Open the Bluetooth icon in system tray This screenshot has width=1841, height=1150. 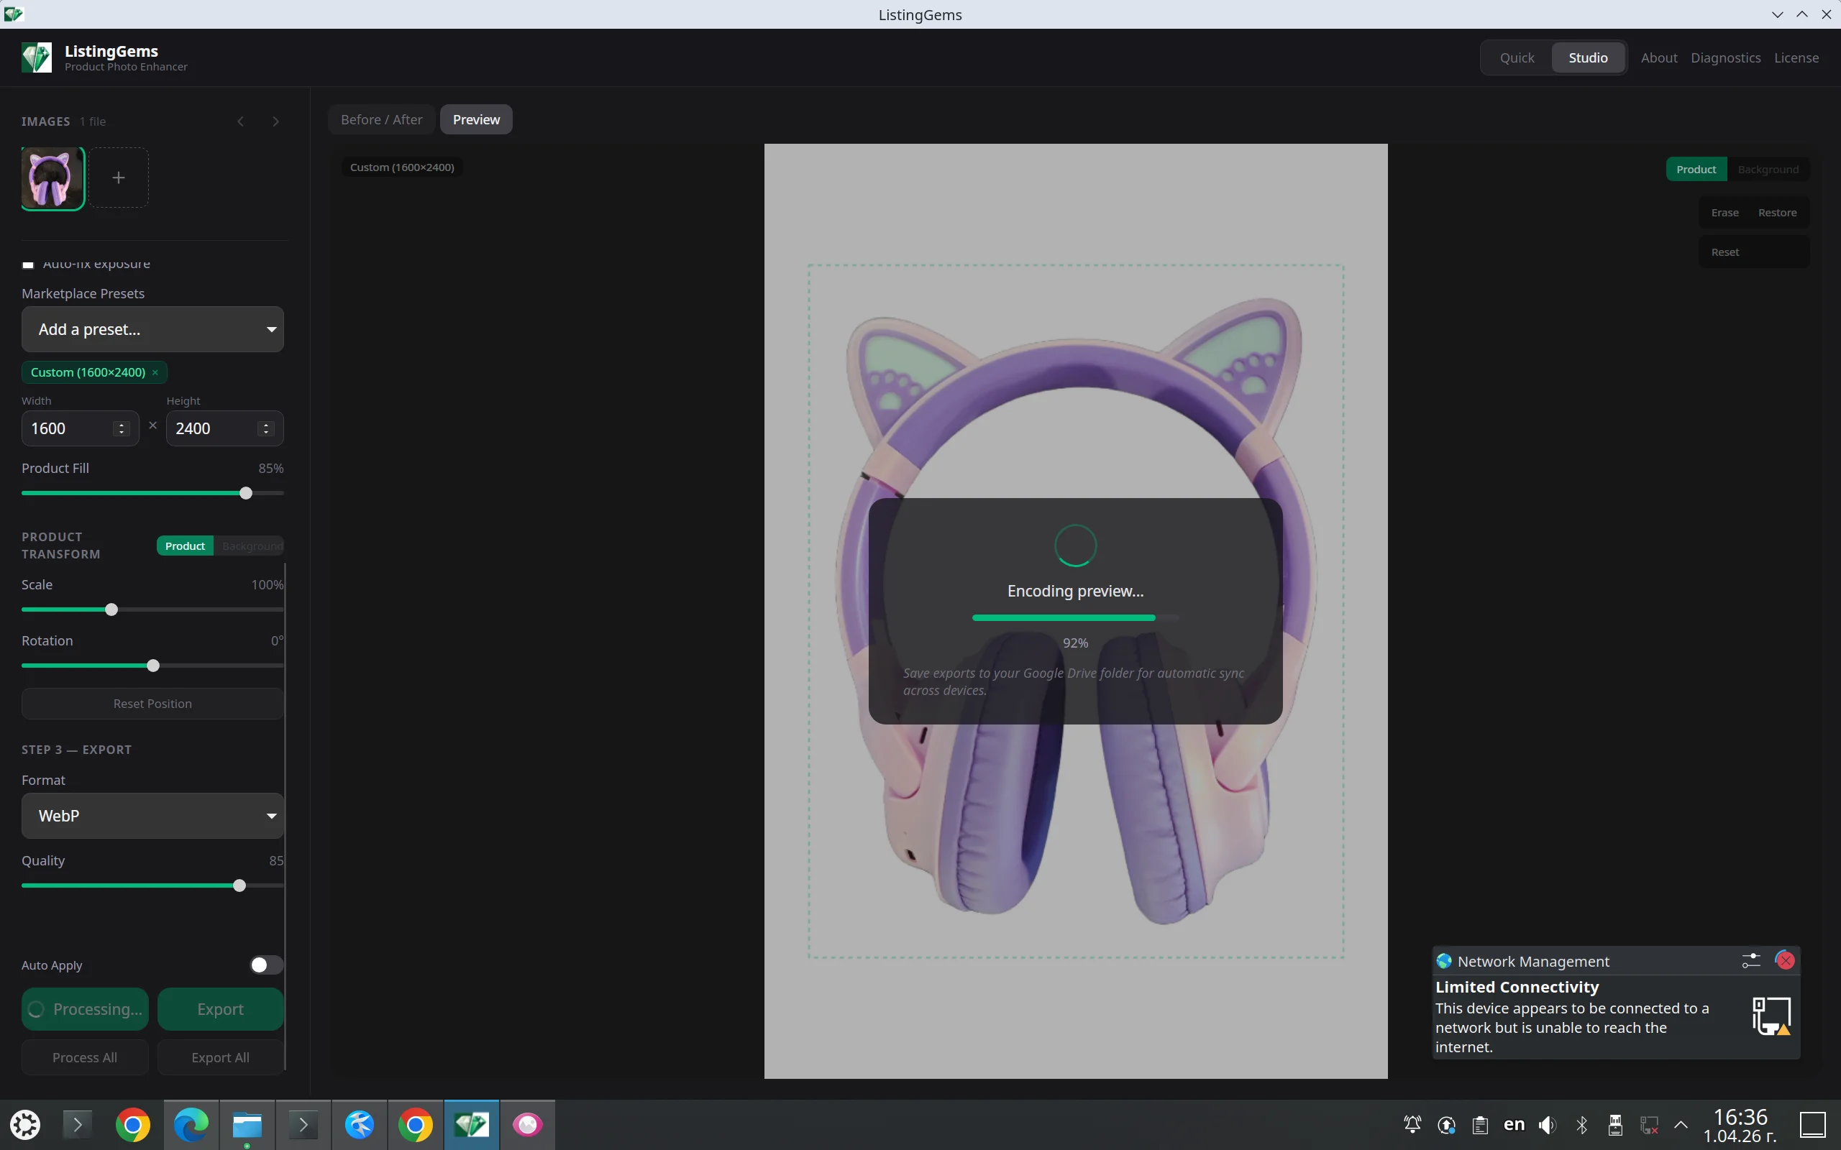(1581, 1125)
